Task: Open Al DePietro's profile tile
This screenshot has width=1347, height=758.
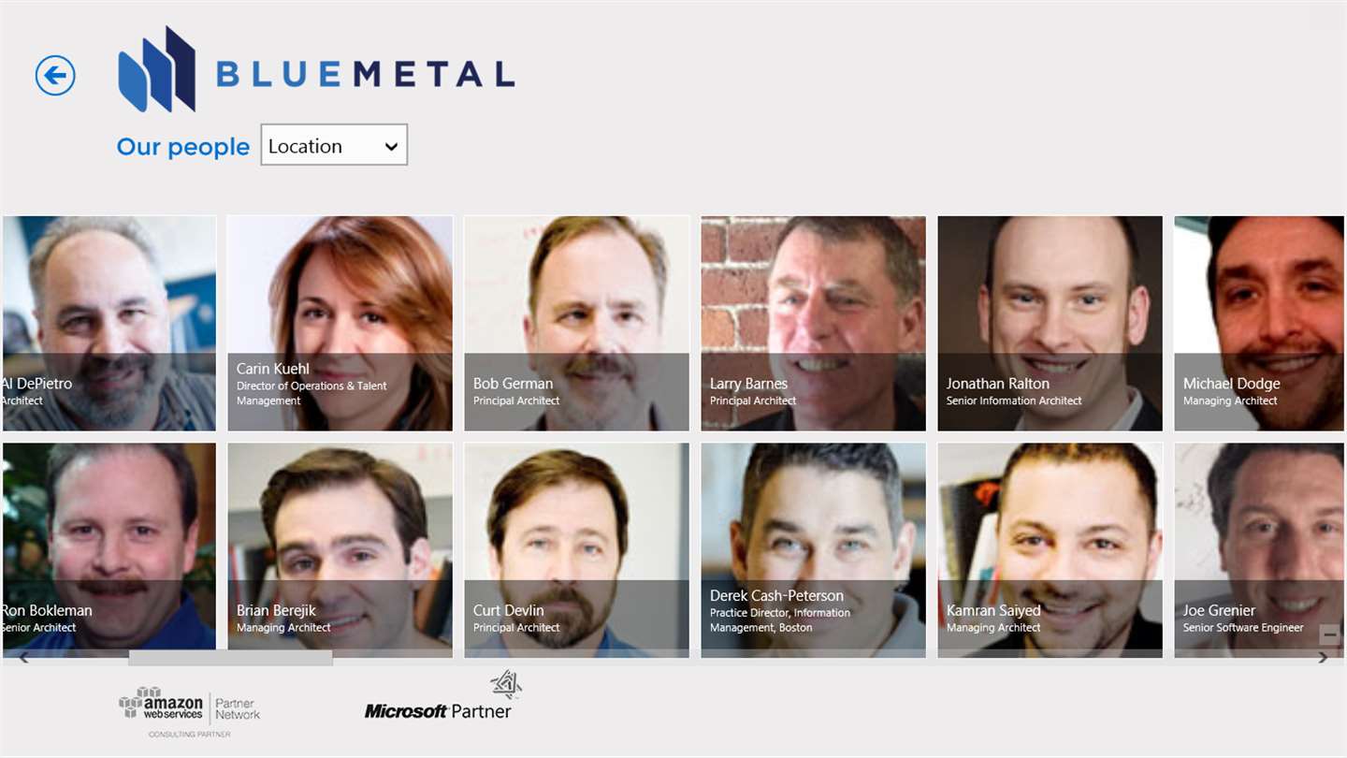Action: (x=109, y=324)
